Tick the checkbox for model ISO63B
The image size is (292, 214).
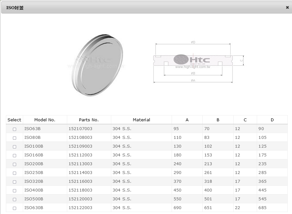tap(14, 129)
